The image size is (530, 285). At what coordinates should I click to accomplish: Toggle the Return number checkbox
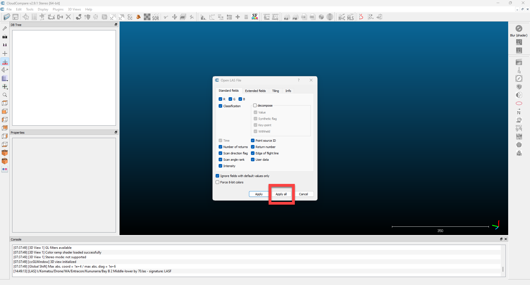tap(253, 147)
